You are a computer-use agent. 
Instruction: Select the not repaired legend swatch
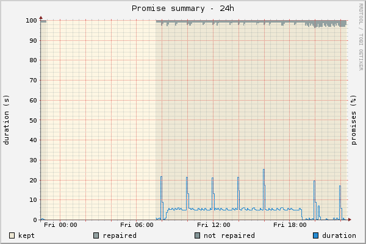pyautogui.click(x=197, y=235)
